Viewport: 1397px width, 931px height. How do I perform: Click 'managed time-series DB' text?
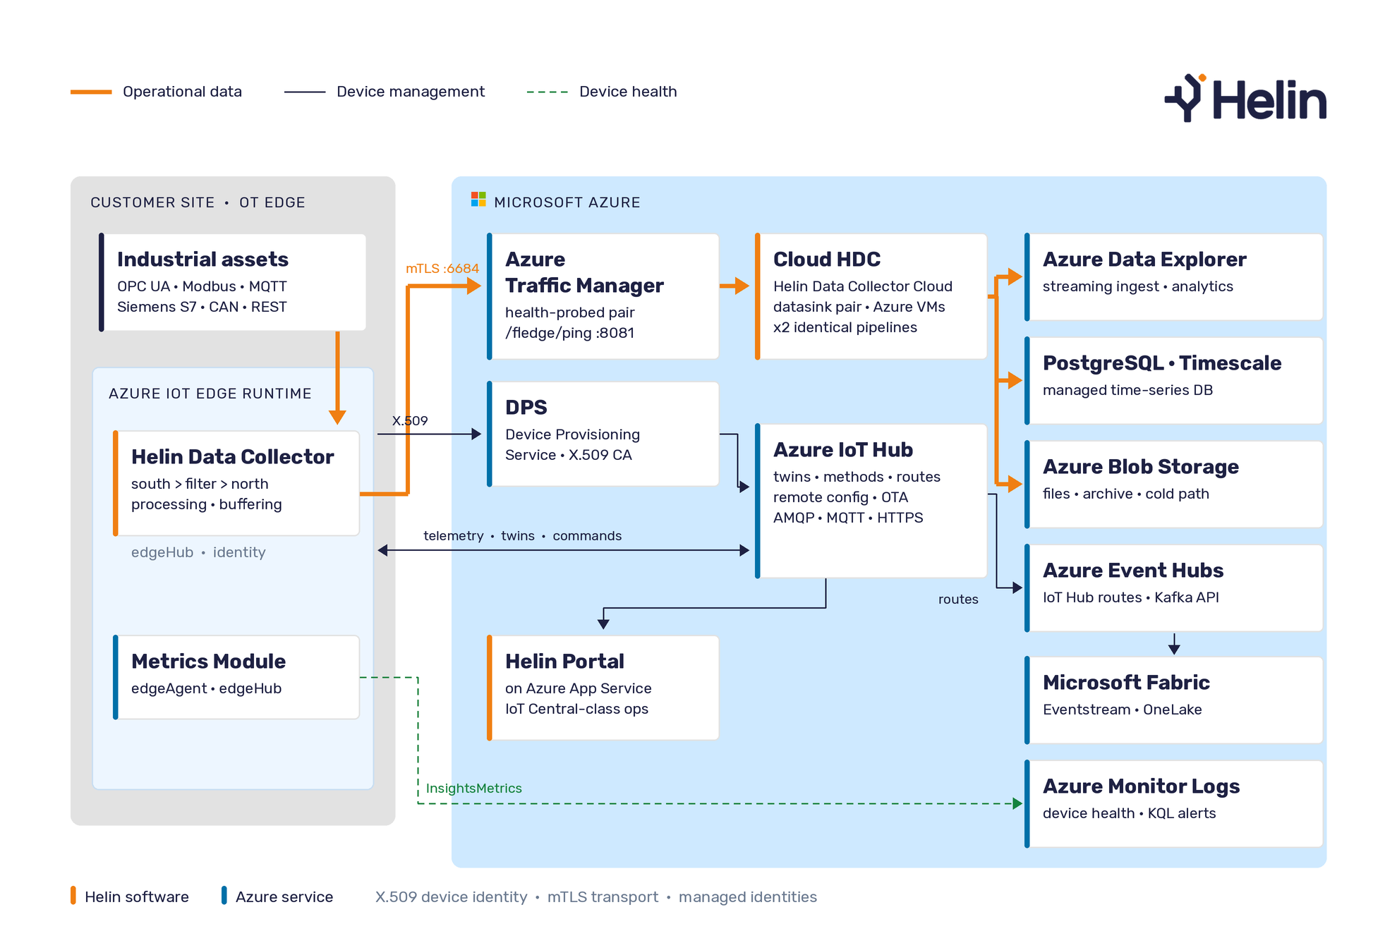point(1127,390)
